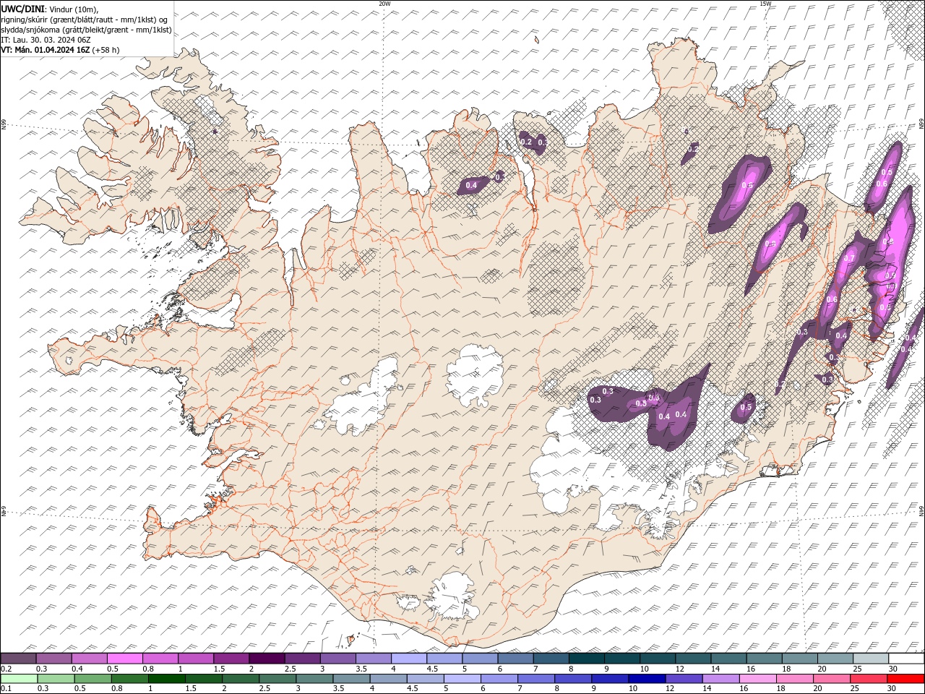
Task: Select the green 0.5 rain legend swatch
Action: pos(92,679)
